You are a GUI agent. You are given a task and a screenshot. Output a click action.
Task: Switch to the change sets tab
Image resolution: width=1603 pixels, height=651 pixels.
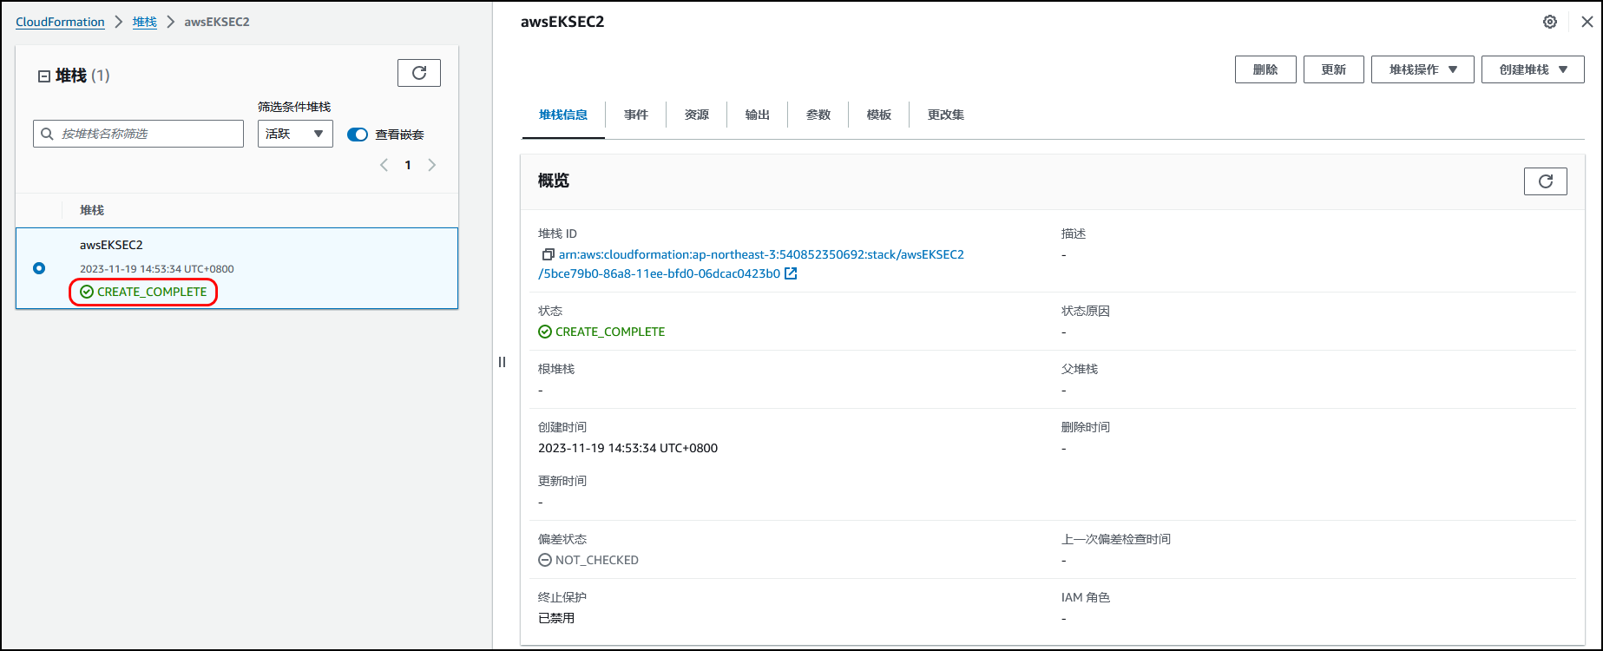946,115
